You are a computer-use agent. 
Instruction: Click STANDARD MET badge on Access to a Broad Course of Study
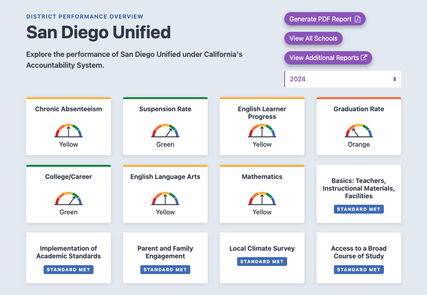pos(359,270)
